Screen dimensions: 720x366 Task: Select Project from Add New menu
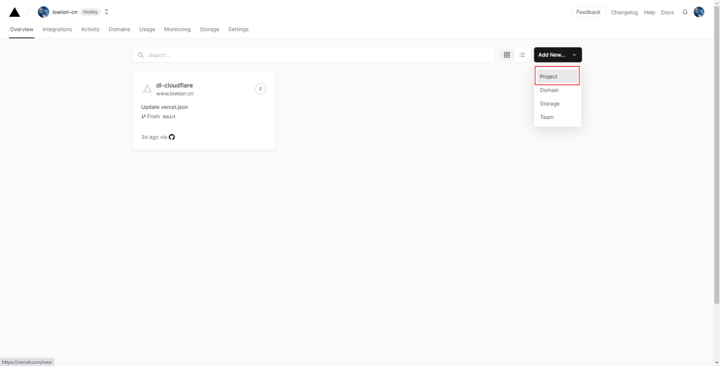pos(558,76)
